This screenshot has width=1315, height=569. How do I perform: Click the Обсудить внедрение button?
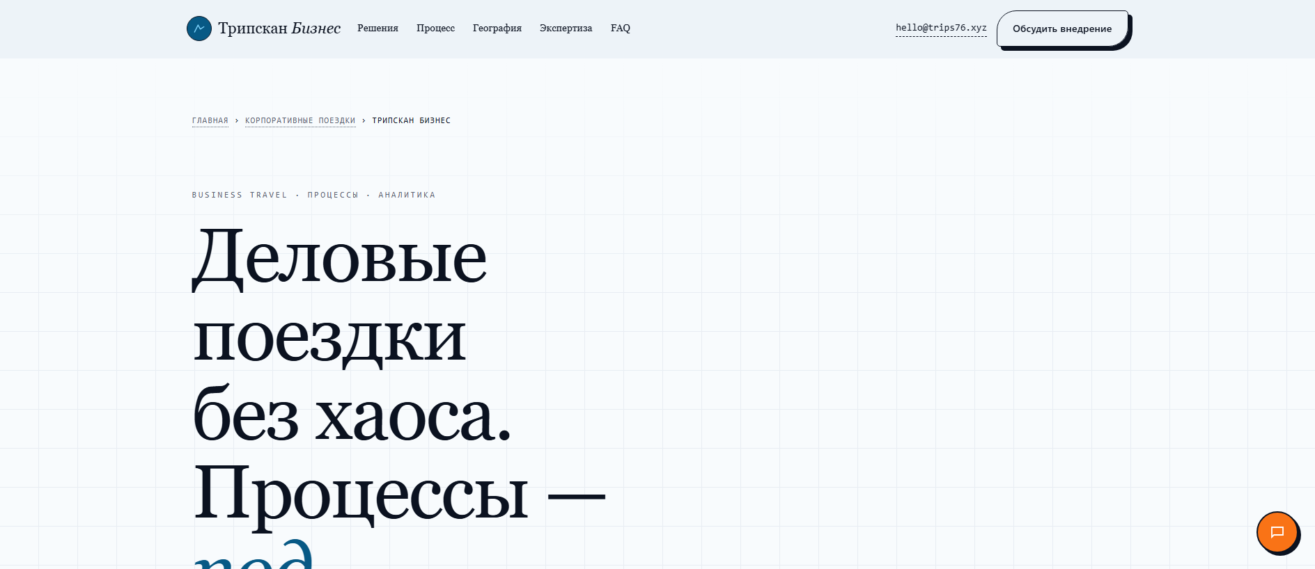1062,29
